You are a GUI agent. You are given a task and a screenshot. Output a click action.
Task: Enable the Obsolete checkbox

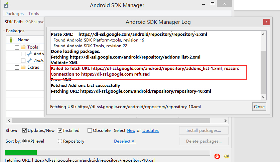click(90, 131)
